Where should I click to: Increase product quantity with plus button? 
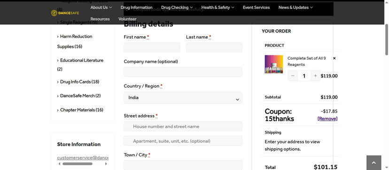[316, 76]
